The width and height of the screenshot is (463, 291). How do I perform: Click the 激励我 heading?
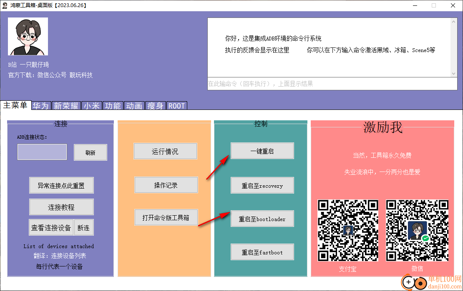382,127
